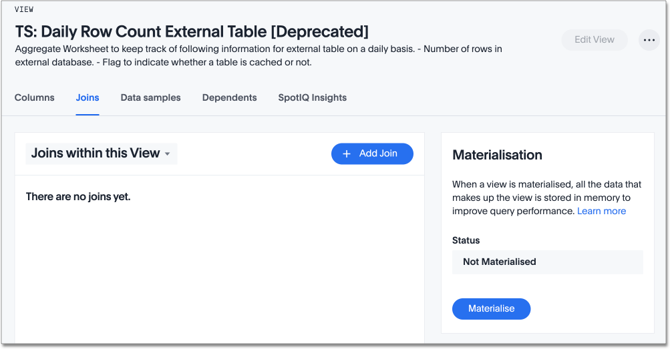Screen dimensions: 670x349
Task: Click the plus icon on Add Join
Action: (347, 153)
